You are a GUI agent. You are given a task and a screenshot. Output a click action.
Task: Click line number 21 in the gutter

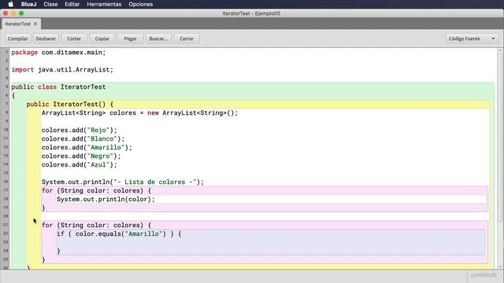coord(6,225)
